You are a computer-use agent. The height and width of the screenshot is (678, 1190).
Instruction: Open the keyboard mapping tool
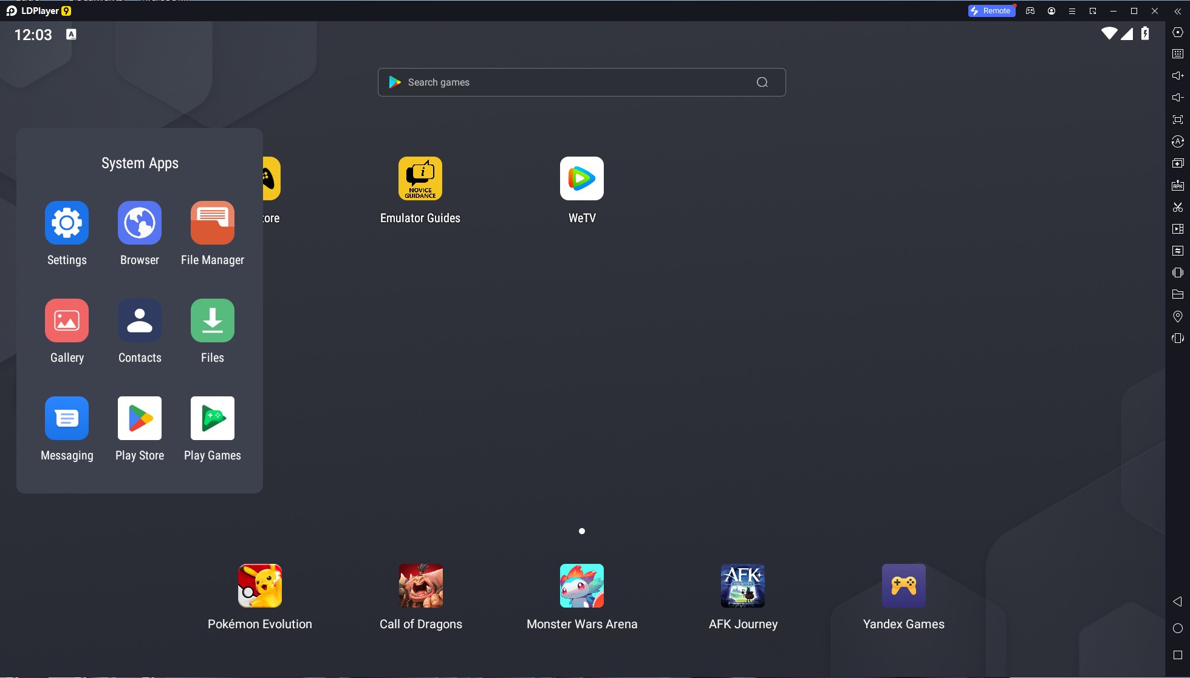(x=1178, y=54)
